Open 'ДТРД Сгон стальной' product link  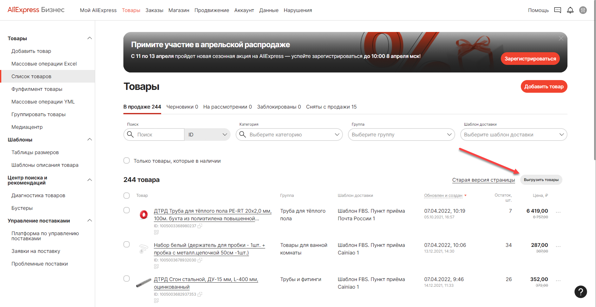[206, 283]
